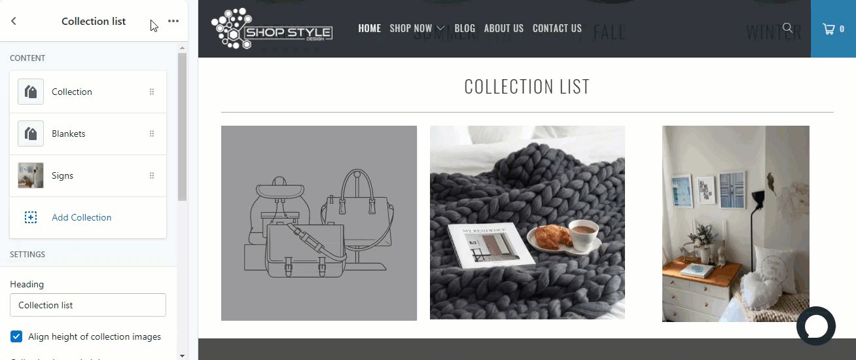Click the sidebar scrollbar down arrow
Viewport: 856px width, 360px height.
coord(182,355)
